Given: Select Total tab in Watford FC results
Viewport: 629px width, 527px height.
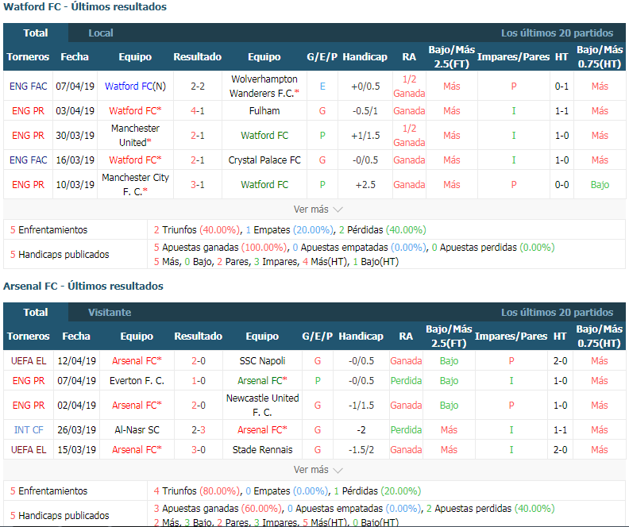Looking at the screenshot, I should tap(36, 33).
